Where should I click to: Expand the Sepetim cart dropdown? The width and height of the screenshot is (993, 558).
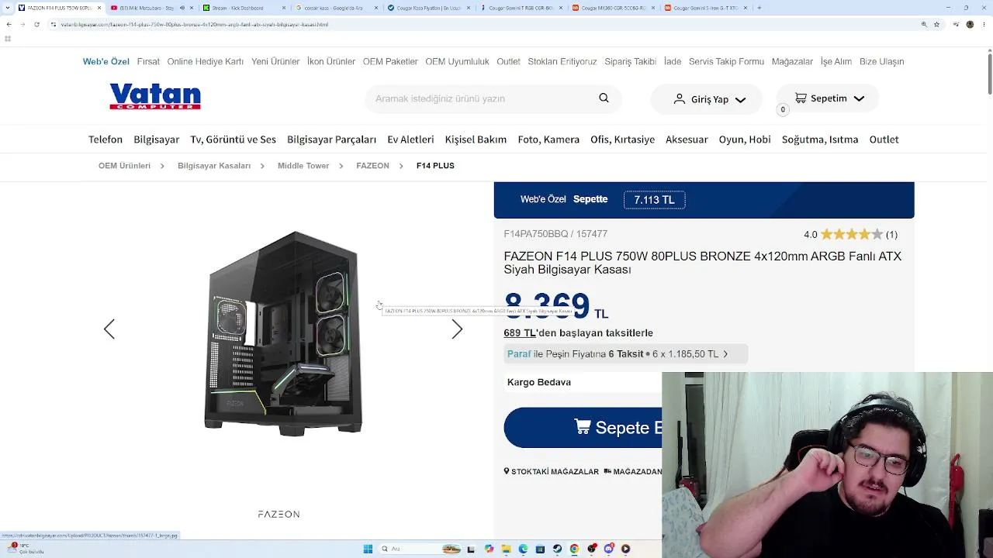(x=859, y=99)
